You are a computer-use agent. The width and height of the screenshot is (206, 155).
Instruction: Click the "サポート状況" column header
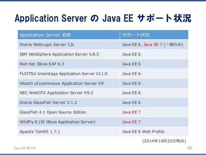154,35
